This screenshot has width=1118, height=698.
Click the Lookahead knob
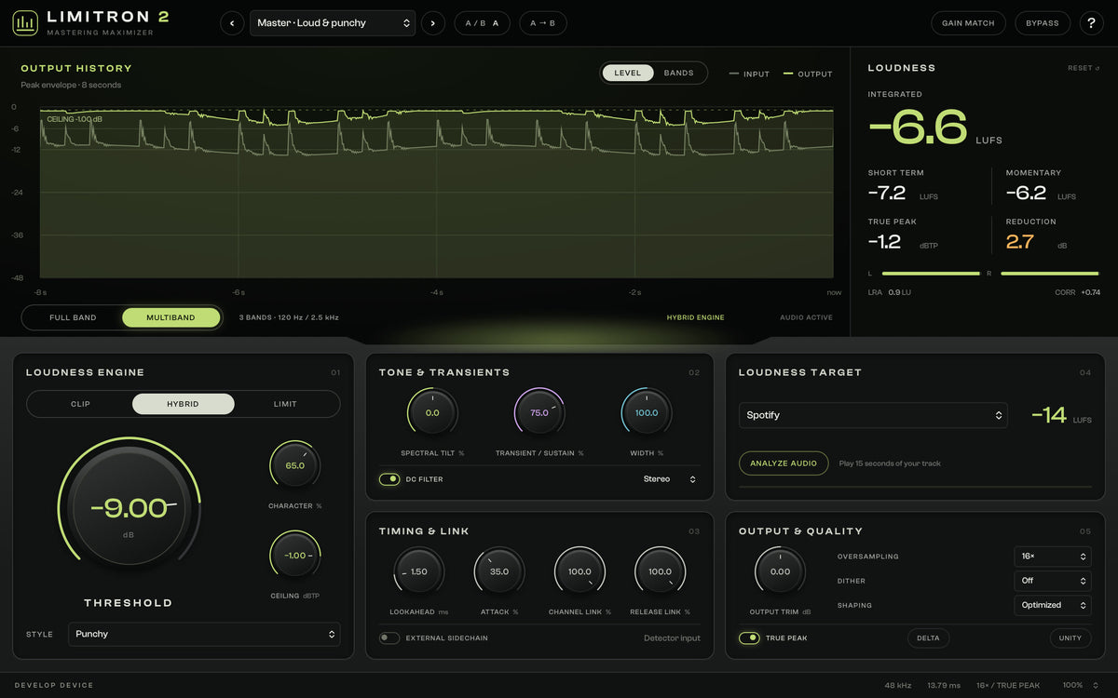(419, 571)
